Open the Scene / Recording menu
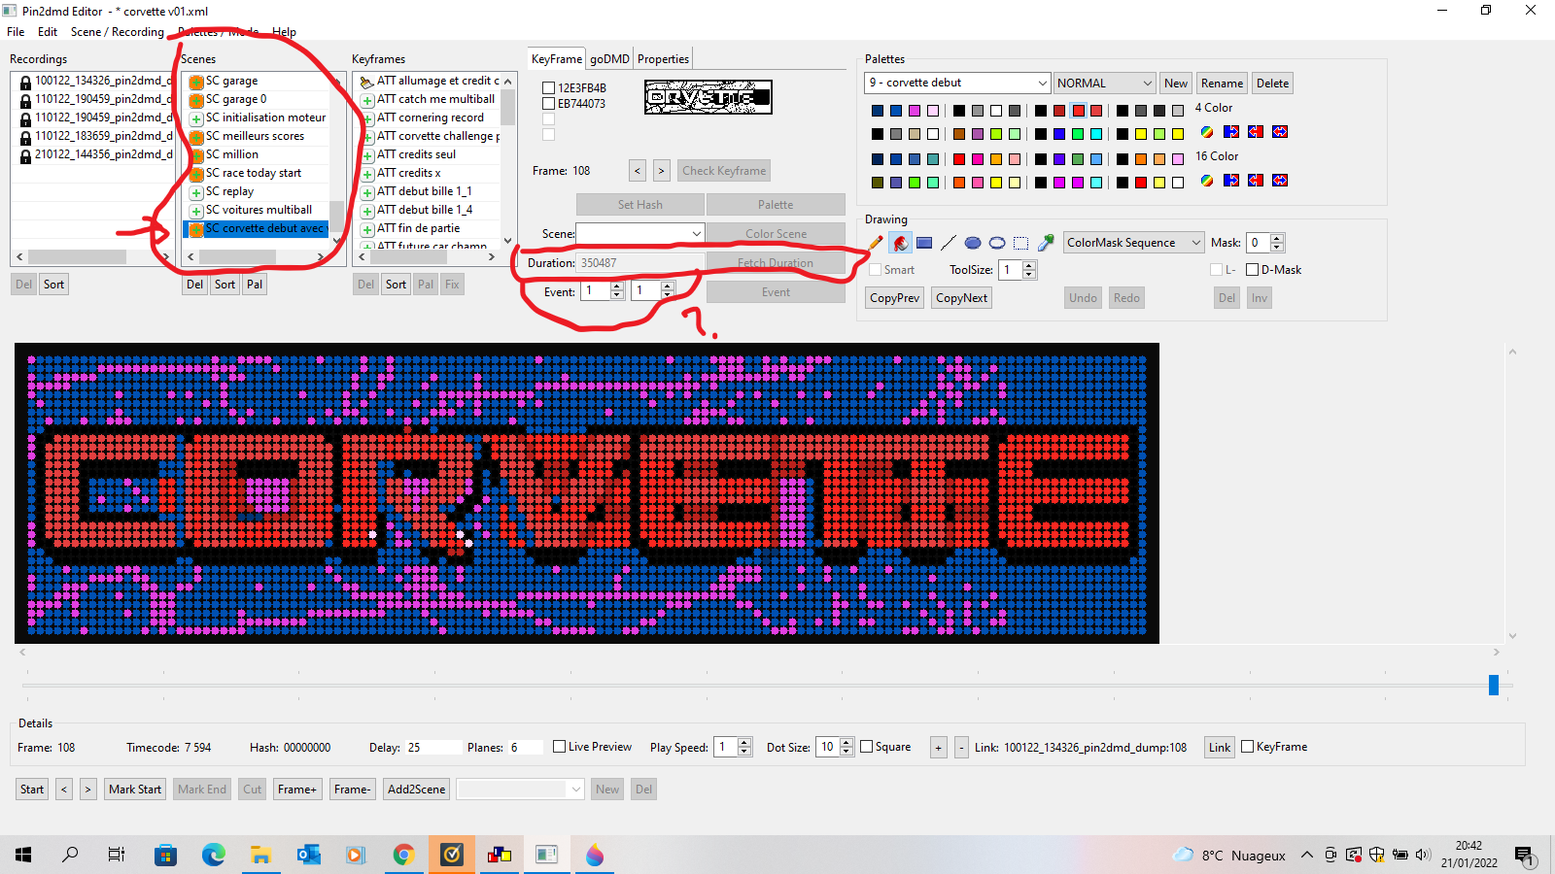The image size is (1555, 874). point(118,32)
